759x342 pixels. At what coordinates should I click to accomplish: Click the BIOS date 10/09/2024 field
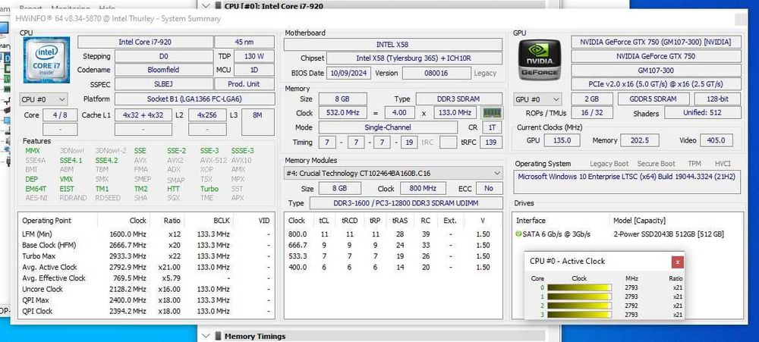(x=349, y=73)
